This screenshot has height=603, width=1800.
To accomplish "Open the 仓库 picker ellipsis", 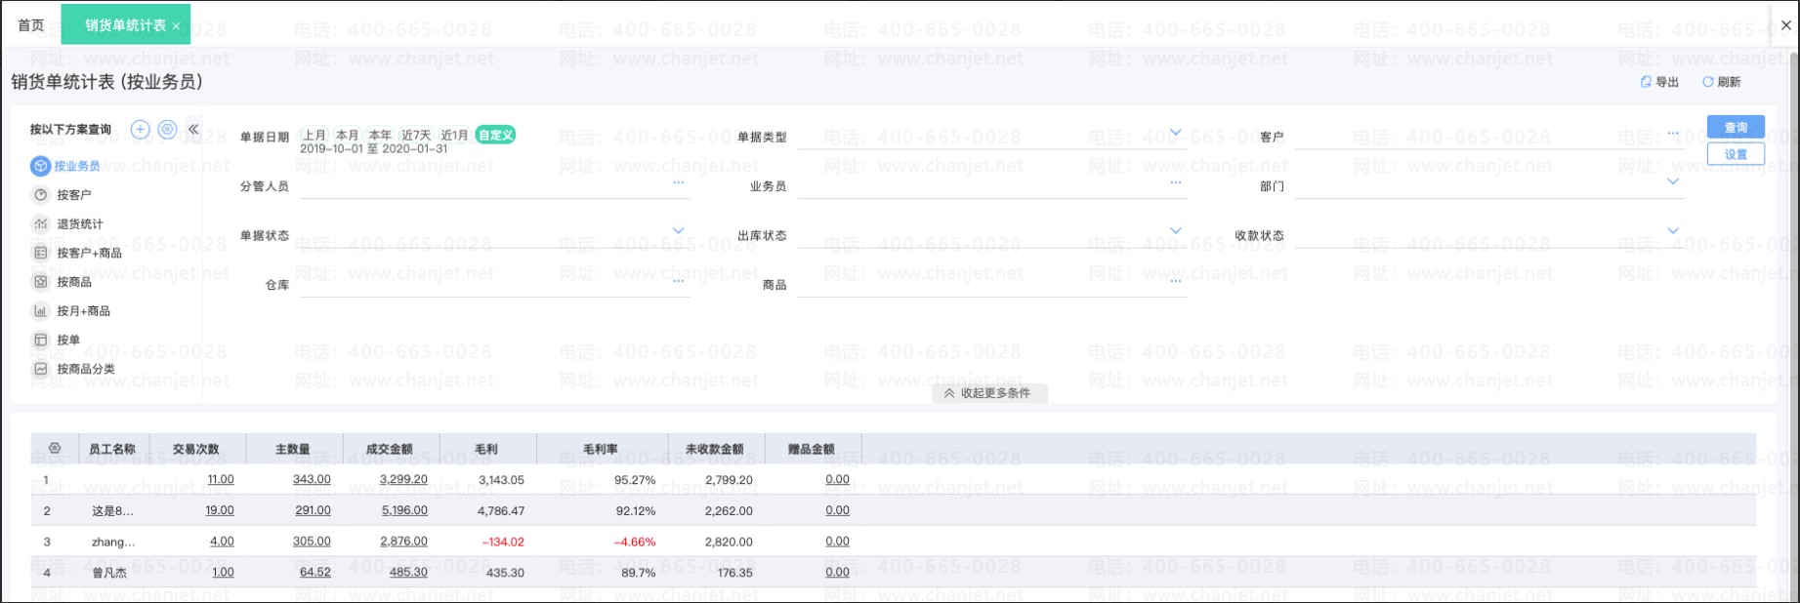I will pyautogui.click(x=678, y=281).
